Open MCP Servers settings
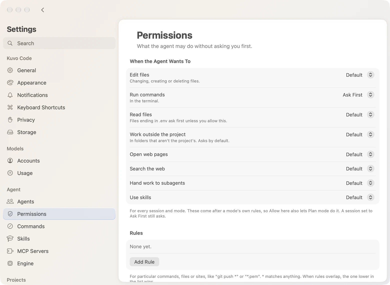The width and height of the screenshot is (390, 285). coord(59,251)
